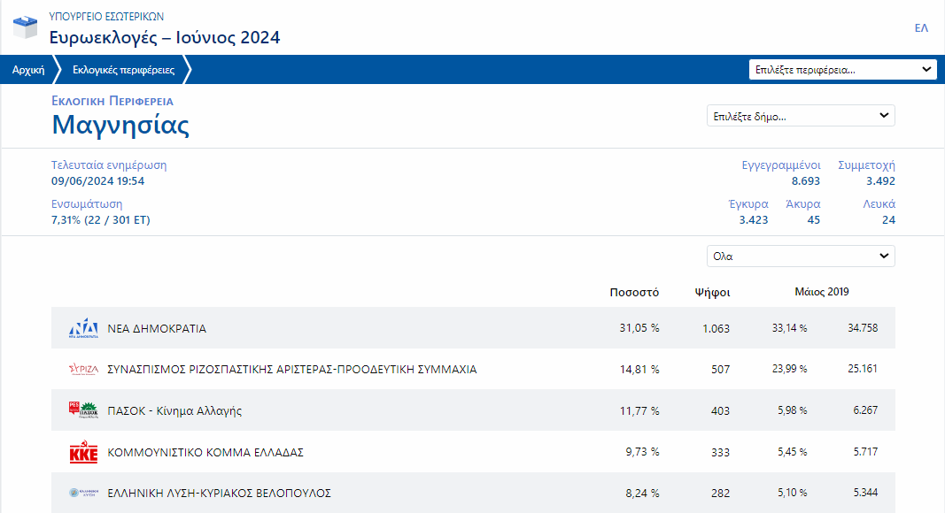Click the 6.267 votes from 2019
Screen dimensions: 945x513
[x=865, y=410]
